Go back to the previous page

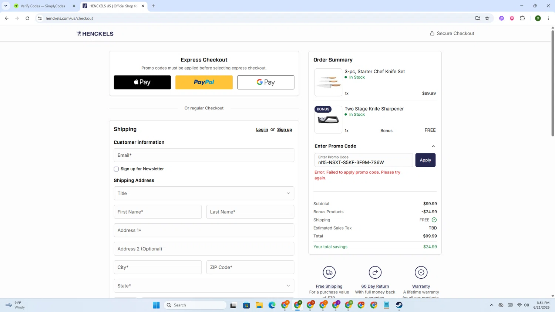pyautogui.click(x=7, y=18)
